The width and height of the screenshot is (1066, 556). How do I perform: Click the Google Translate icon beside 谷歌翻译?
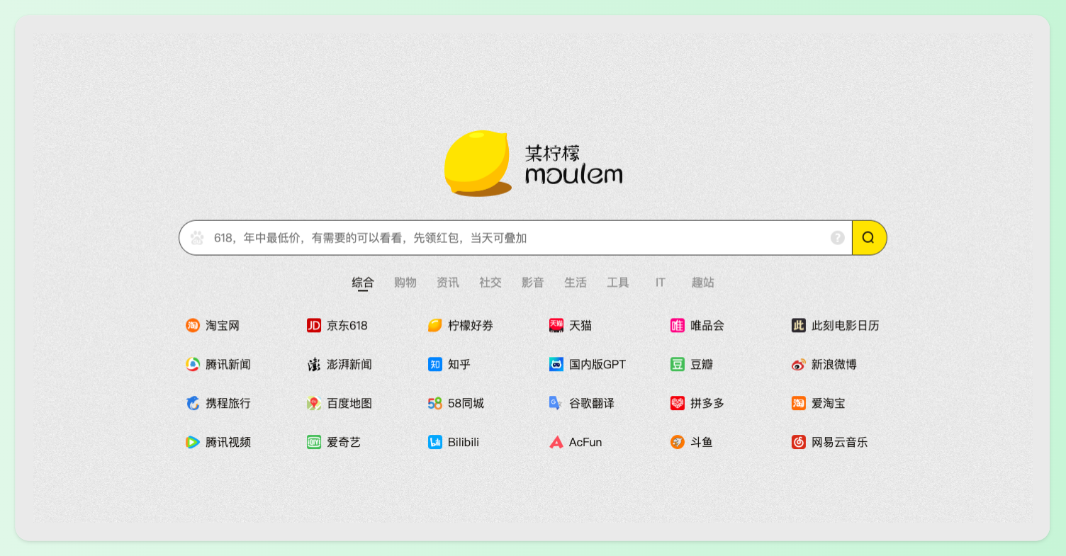[x=556, y=404]
